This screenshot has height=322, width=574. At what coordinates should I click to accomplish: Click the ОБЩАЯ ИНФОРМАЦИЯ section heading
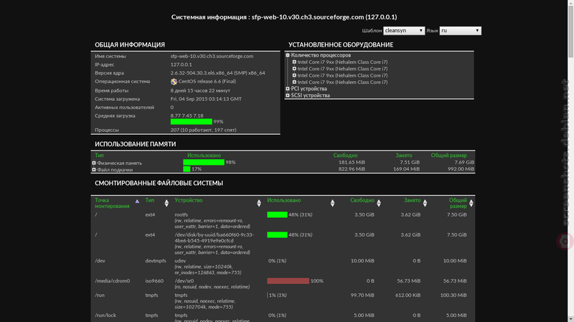(x=130, y=44)
